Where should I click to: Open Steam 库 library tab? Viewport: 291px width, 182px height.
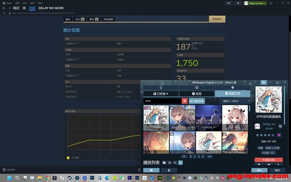click(24, 8)
